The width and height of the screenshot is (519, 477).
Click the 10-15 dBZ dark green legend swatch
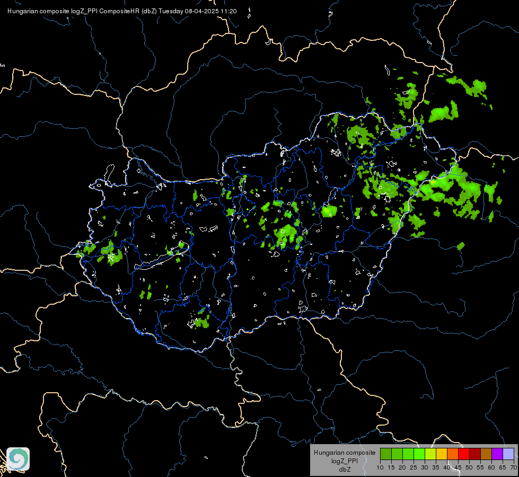click(x=386, y=454)
